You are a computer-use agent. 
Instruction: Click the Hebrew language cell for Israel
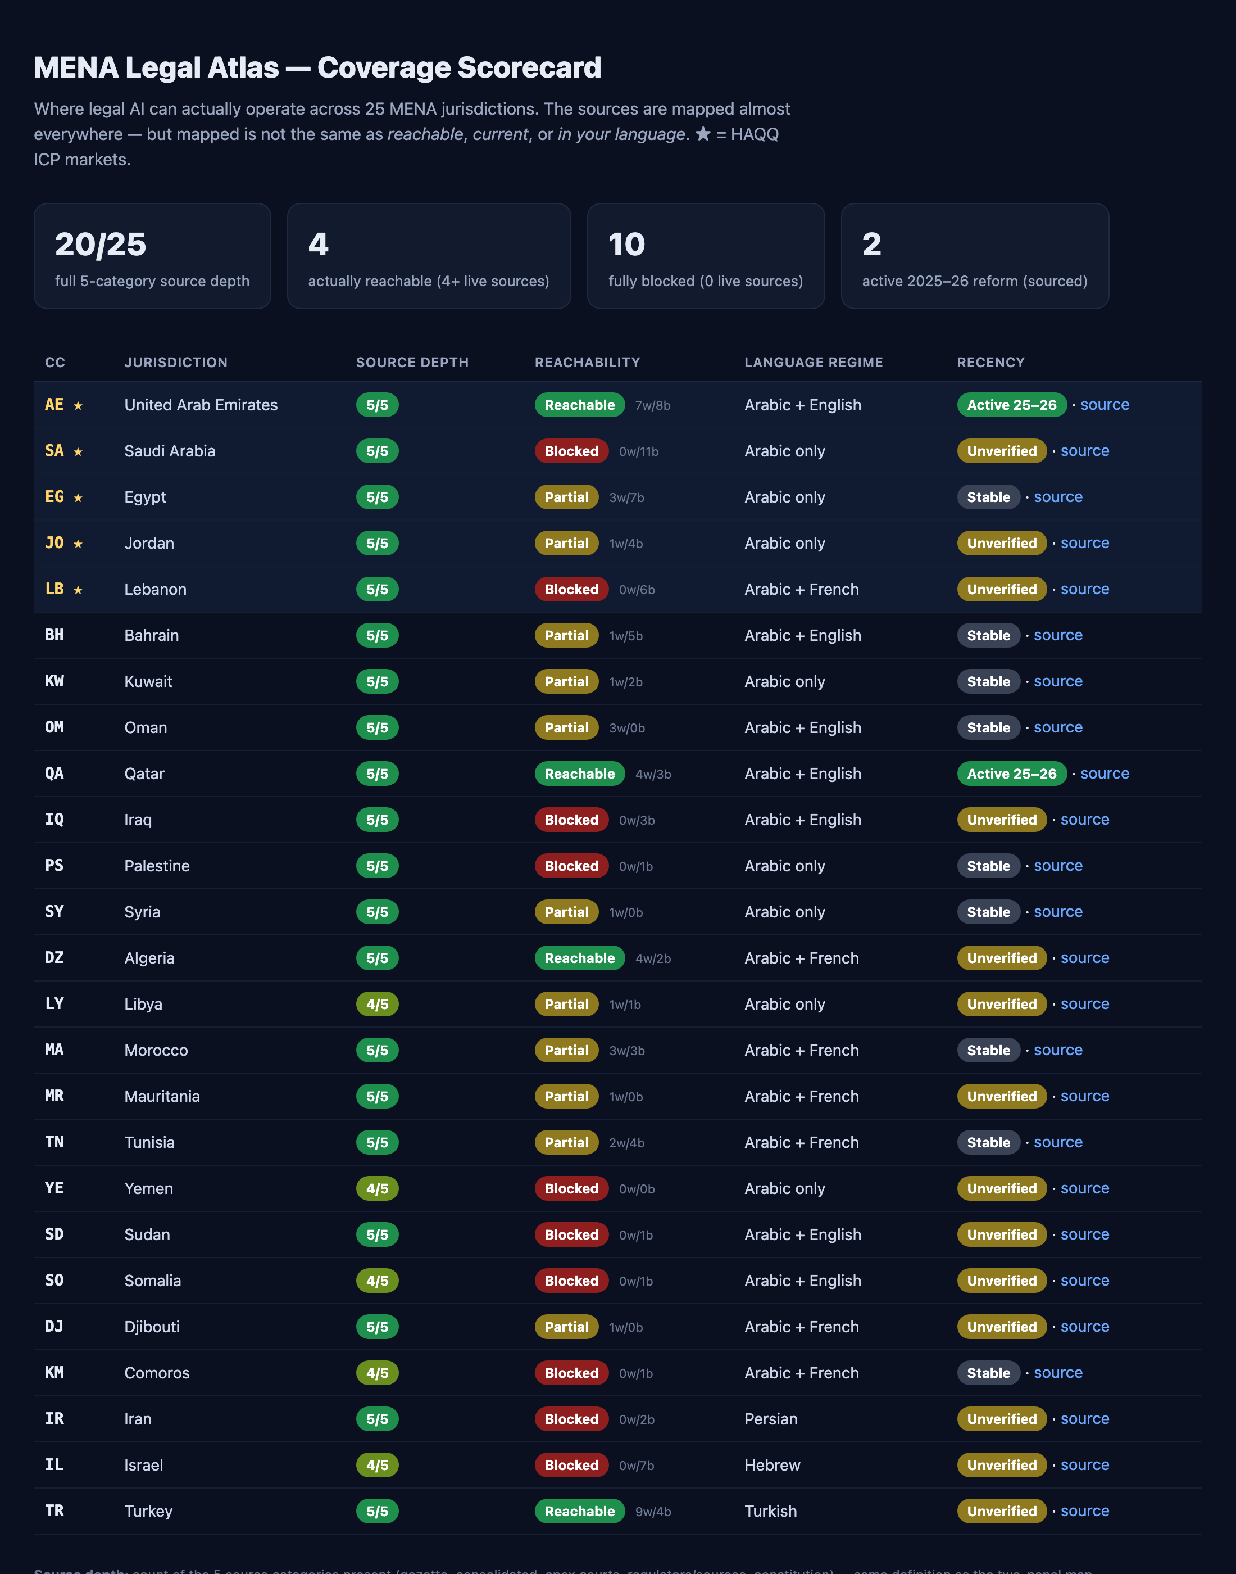772,1465
